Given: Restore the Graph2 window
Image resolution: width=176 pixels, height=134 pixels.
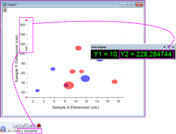Looking at the screenshot, I should pyautogui.click(x=131, y=5).
